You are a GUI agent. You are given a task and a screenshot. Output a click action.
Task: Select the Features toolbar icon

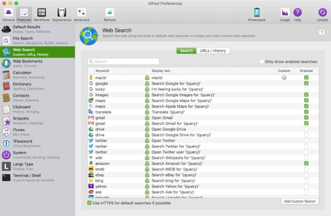[24, 15]
